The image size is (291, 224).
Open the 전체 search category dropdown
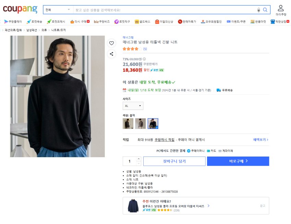58,10
